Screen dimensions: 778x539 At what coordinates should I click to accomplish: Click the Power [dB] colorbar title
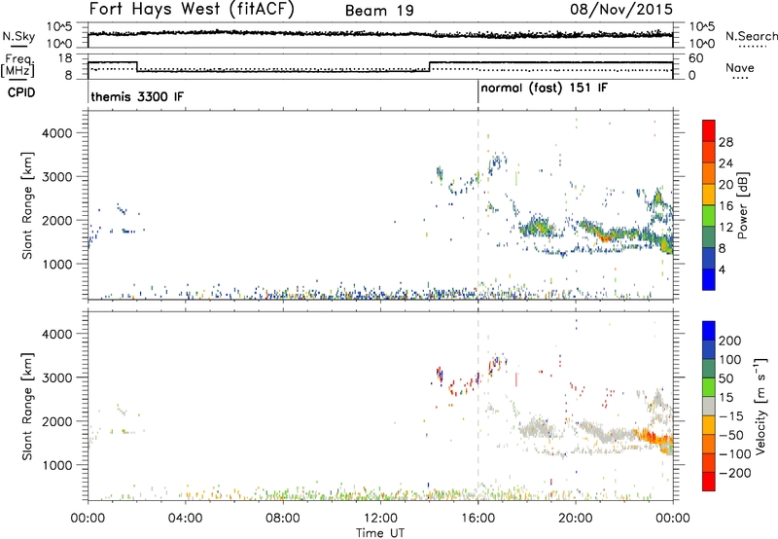(x=743, y=205)
